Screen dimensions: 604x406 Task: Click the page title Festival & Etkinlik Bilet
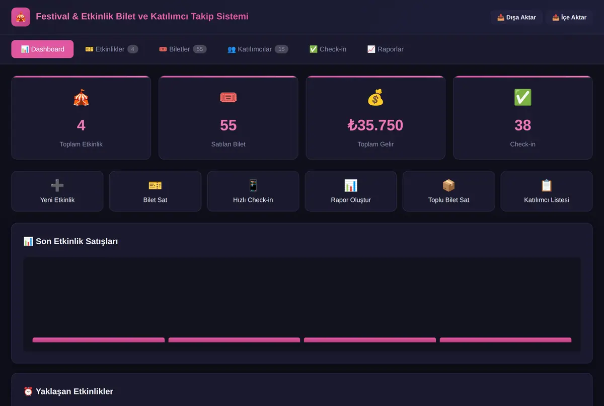click(142, 17)
